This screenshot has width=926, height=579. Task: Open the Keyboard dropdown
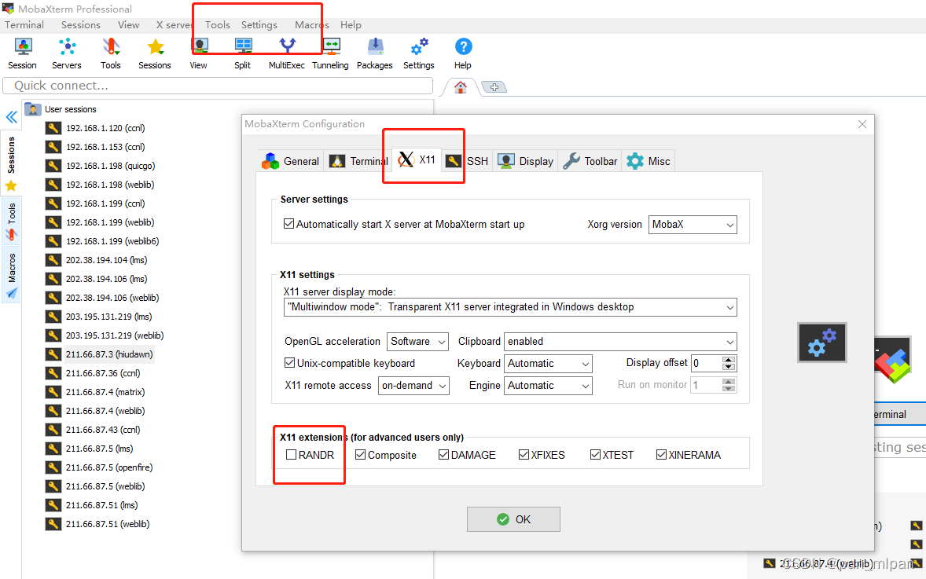pos(548,364)
